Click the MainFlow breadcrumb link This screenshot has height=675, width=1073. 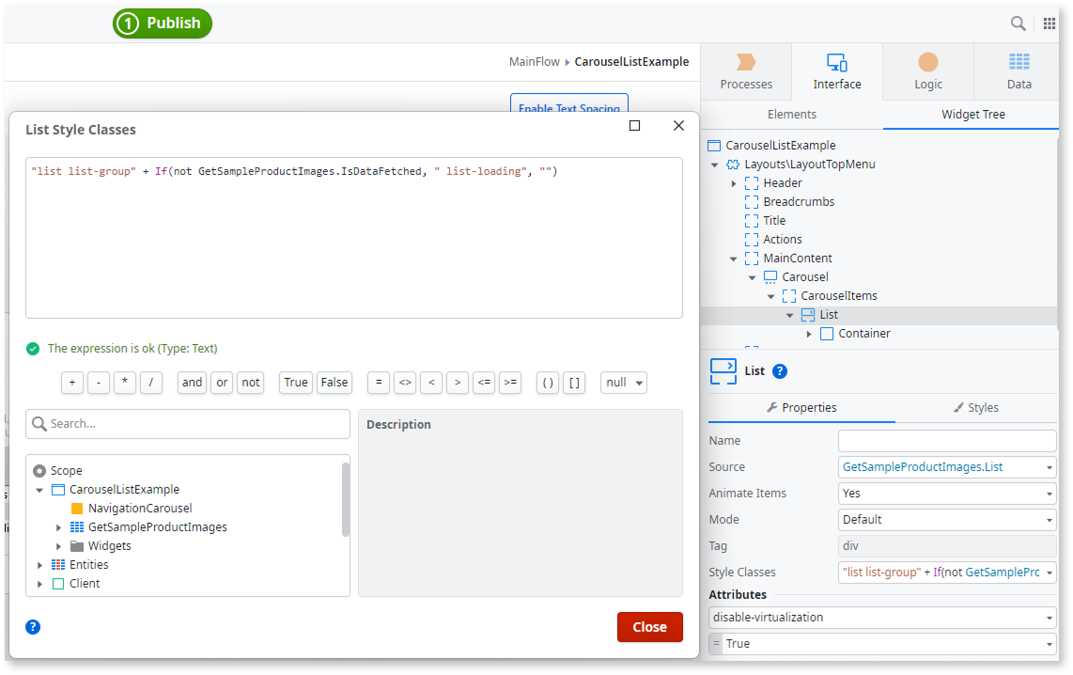(535, 62)
